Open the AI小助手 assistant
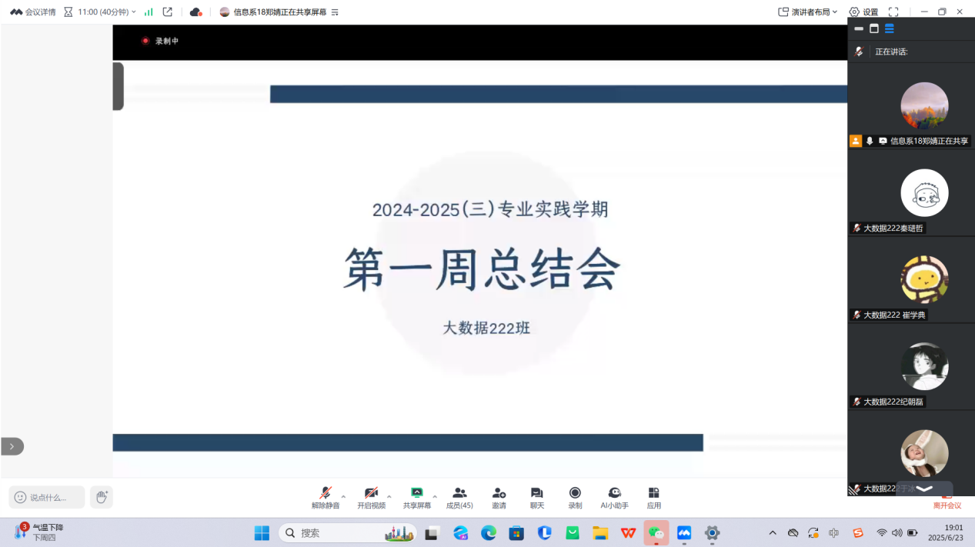The height and width of the screenshot is (547, 975). click(x=614, y=497)
